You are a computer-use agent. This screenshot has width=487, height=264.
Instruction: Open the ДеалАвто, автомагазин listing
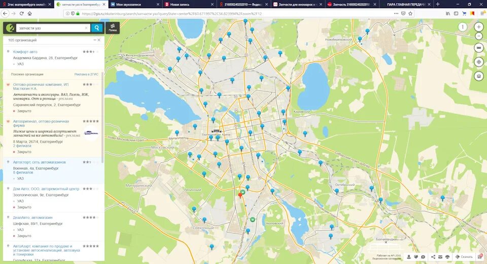pyautogui.click(x=32, y=217)
